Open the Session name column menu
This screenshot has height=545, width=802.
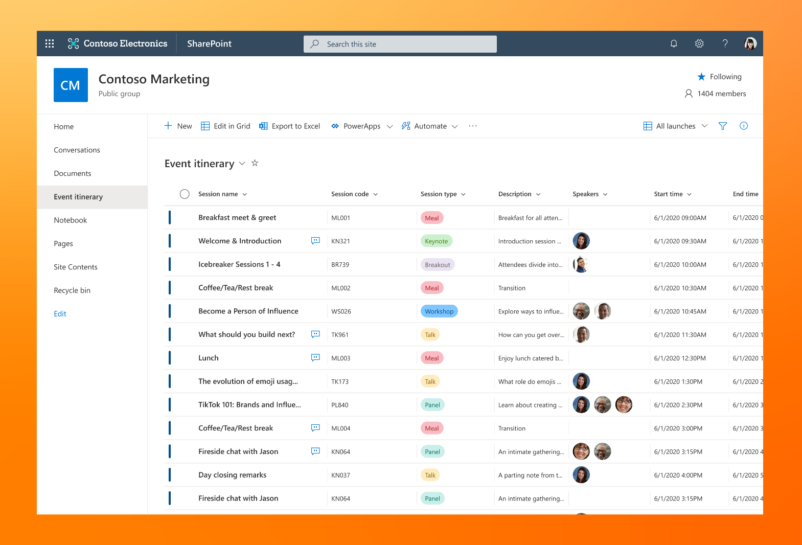(x=223, y=194)
